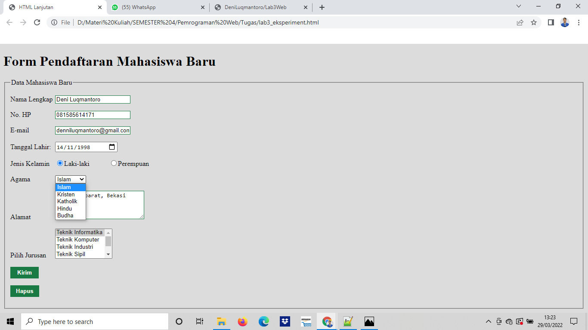The width and height of the screenshot is (588, 330).
Task: Open the browser window chevron menu
Action: [518, 7]
